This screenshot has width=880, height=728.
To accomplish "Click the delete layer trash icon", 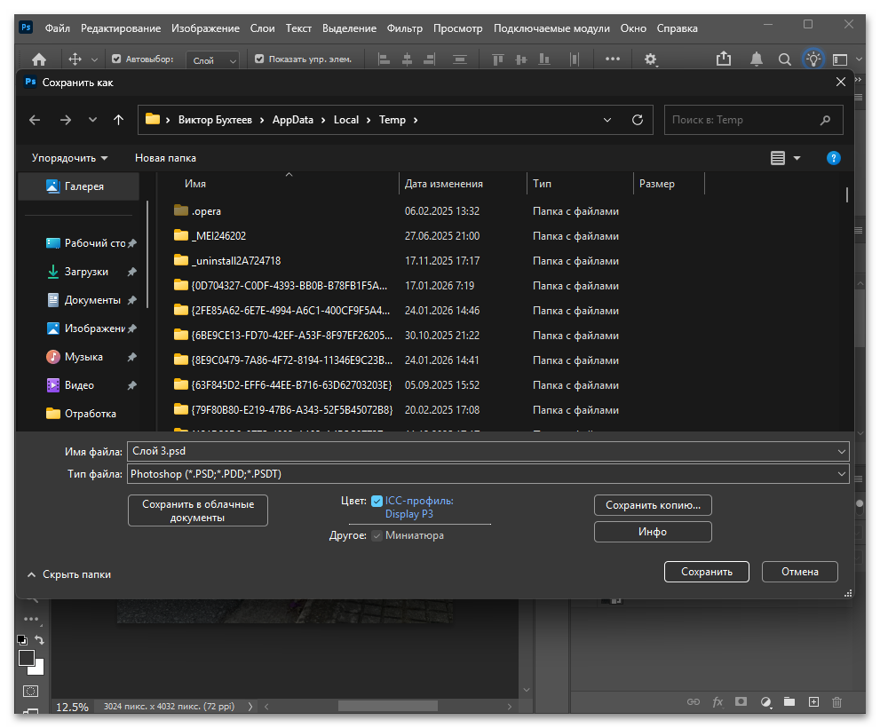I will pos(836,702).
